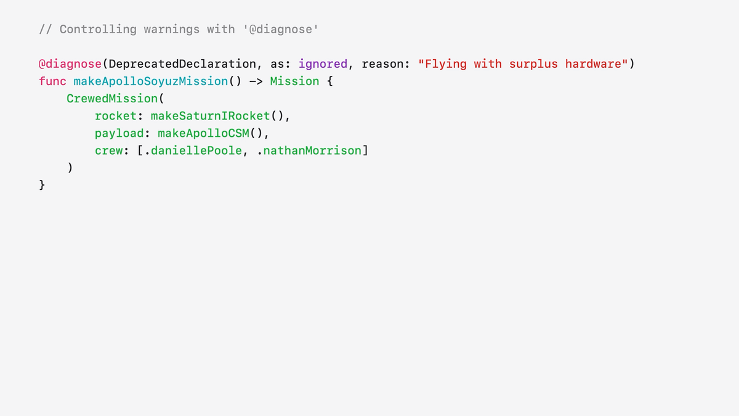This screenshot has width=739, height=416.
Task: Click the makeApolloCSM call
Action: click(204, 133)
